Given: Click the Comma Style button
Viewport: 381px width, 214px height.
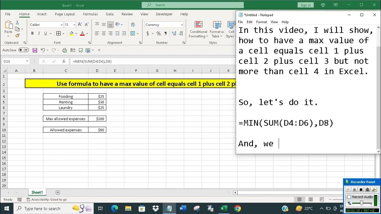Looking at the screenshot, I should tap(165, 34).
